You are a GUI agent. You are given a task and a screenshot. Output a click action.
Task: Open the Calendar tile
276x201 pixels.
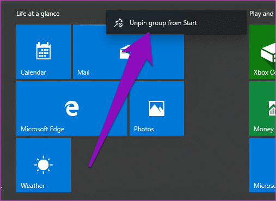pos(44,52)
